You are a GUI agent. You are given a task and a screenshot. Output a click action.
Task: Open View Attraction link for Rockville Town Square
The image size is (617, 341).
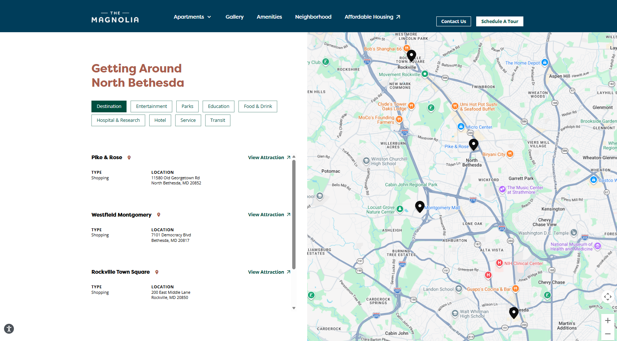[x=269, y=272]
